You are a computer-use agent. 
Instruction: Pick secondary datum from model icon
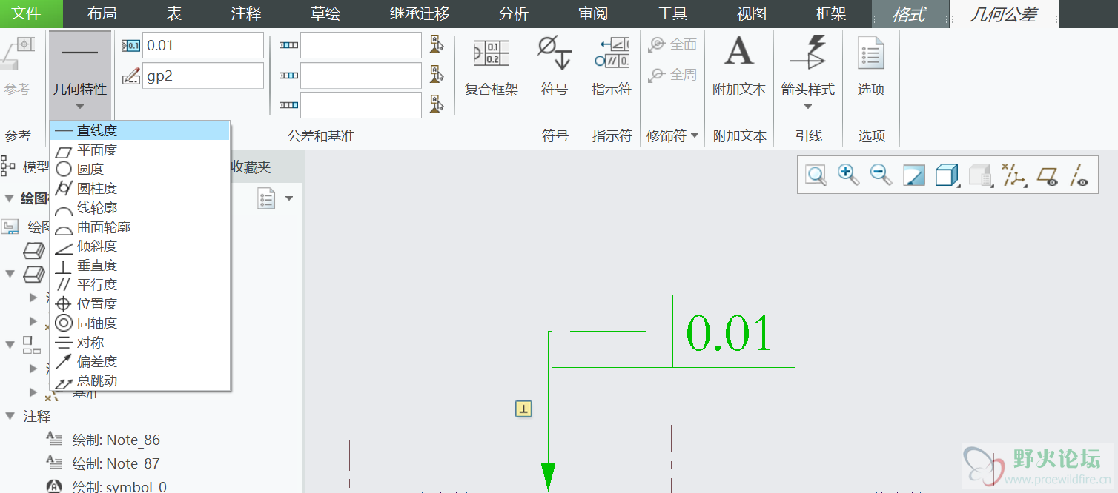coord(437,75)
